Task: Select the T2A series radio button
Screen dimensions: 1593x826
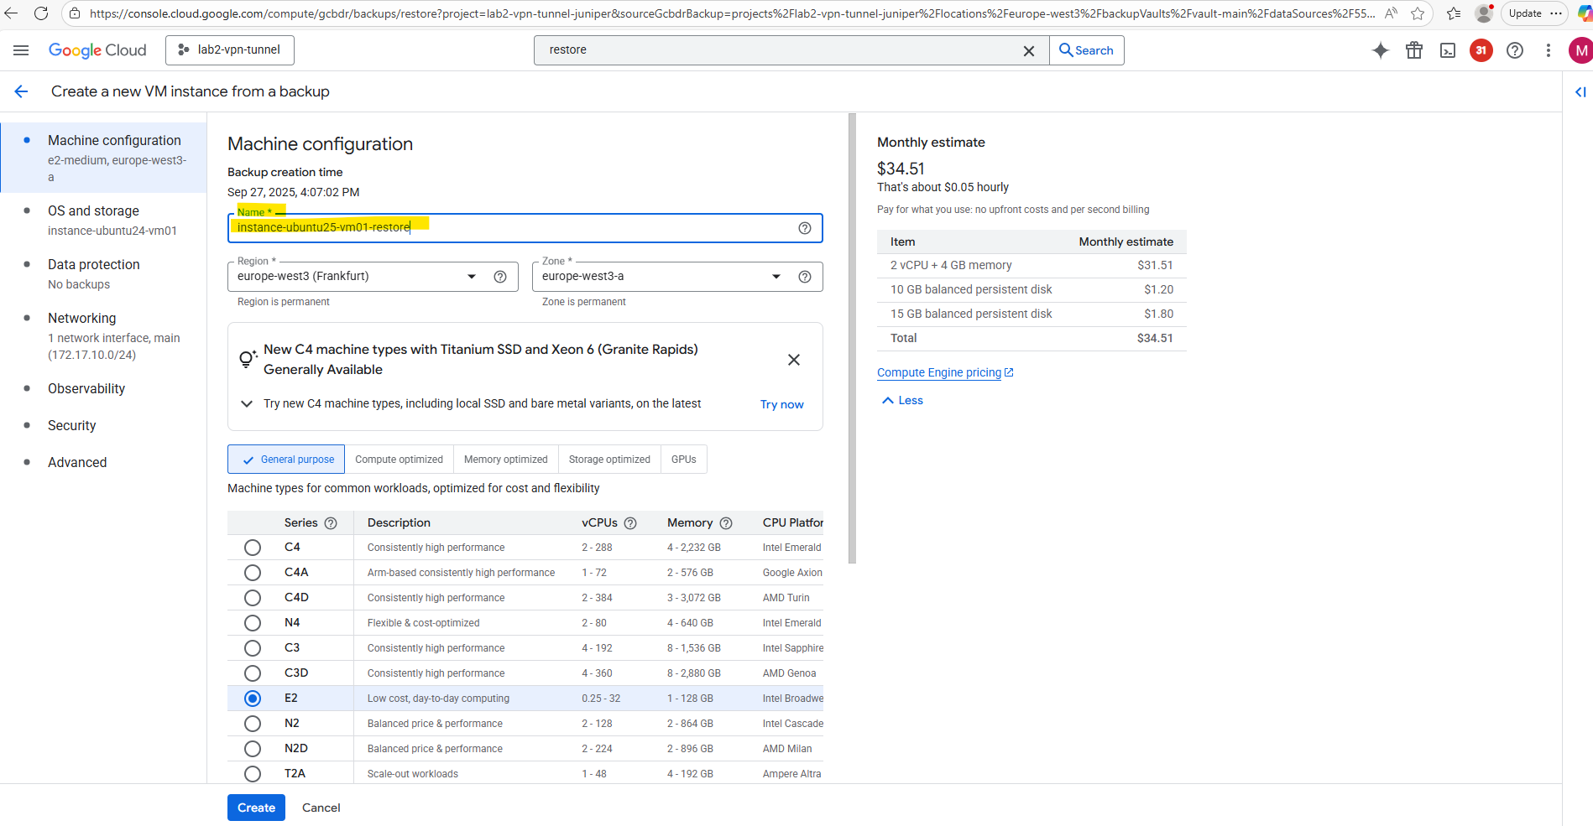Action: (253, 774)
